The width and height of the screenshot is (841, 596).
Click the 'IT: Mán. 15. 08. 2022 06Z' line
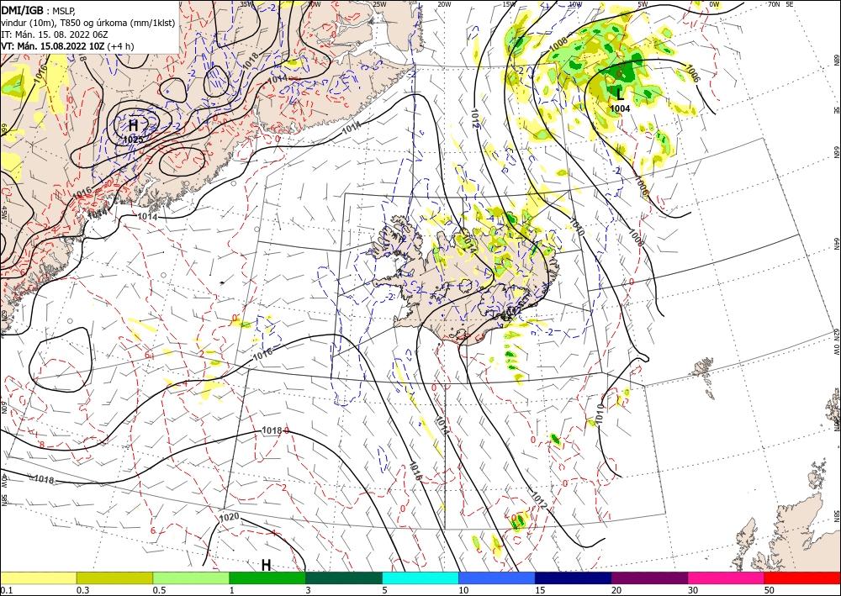point(55,34)
